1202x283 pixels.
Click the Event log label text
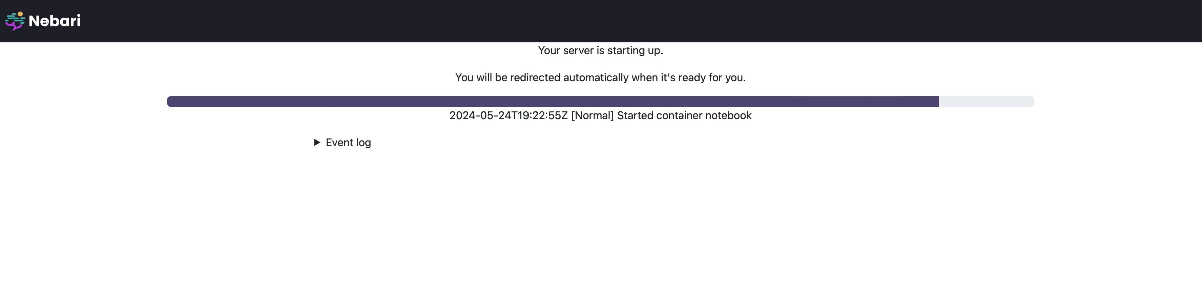(x=348, y=142)
